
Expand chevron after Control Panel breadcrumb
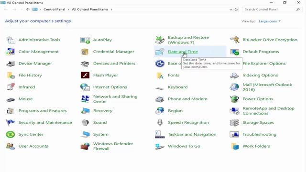click(68, 10)
